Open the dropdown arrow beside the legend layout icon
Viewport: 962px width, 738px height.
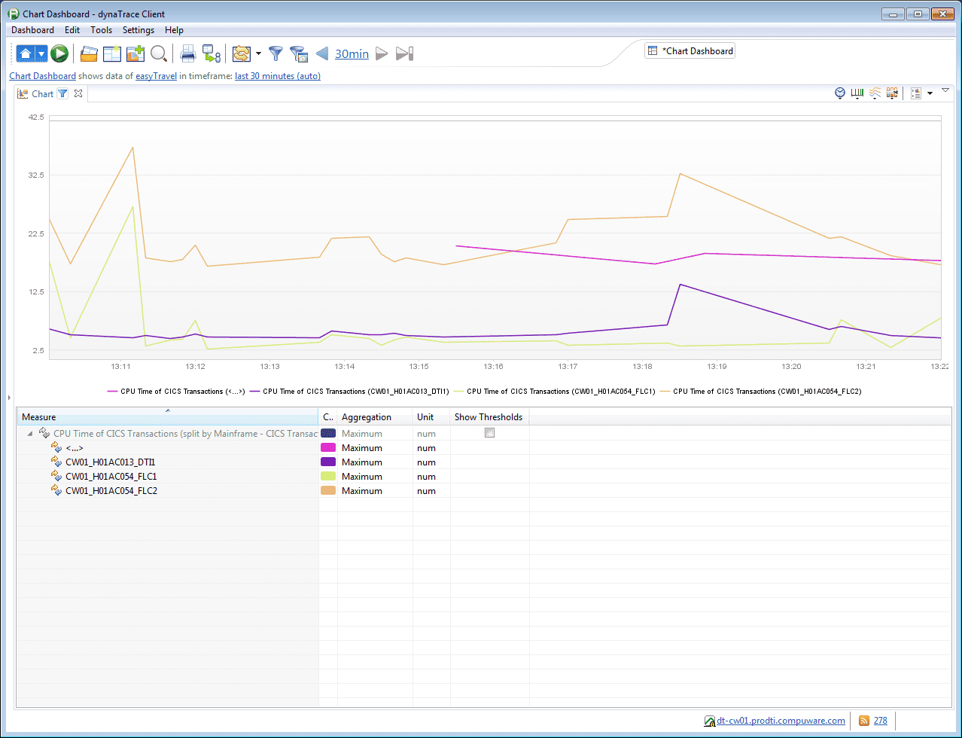[x=930, y=93]
